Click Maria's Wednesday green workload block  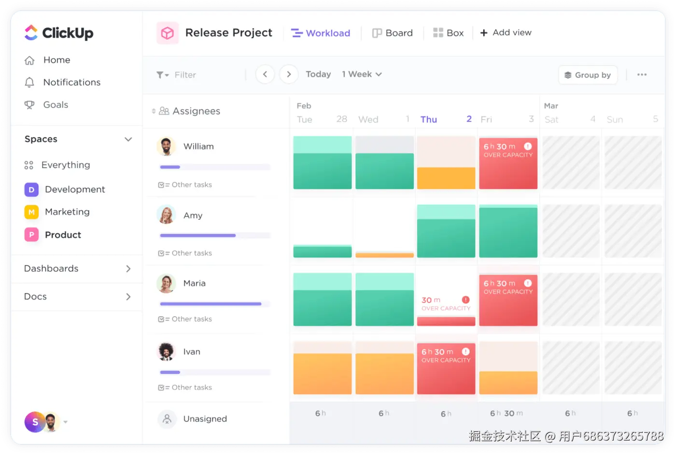click(x=385, y=300)
